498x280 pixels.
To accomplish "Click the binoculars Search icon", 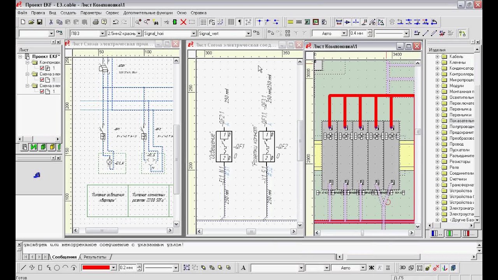I will click(156, 22).
